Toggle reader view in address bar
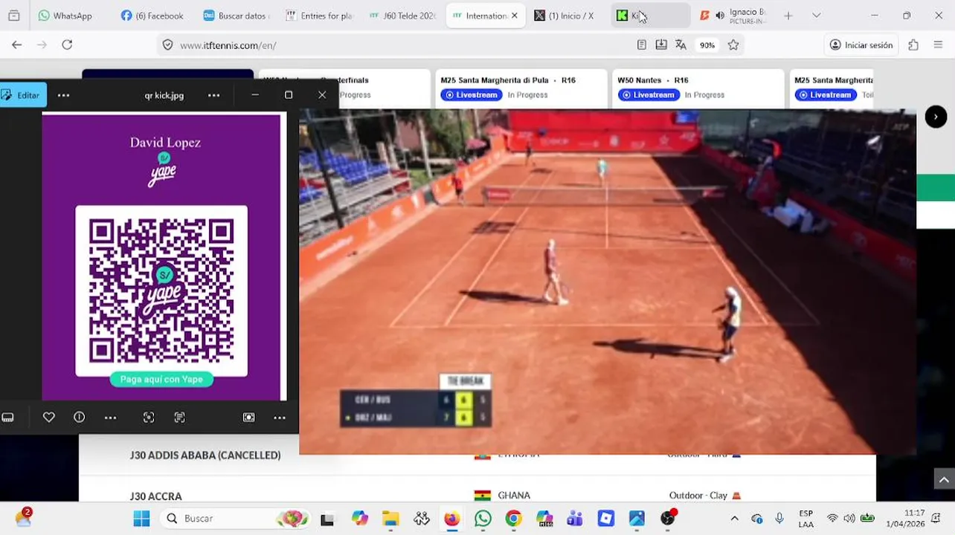This screenshot has width=955, height=535. 642,45
